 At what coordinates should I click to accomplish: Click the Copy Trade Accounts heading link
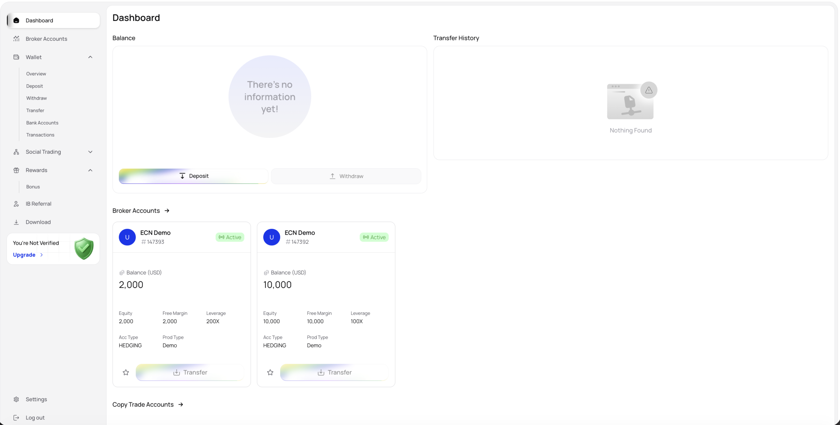pyautogui.click(x=143, y=405)
